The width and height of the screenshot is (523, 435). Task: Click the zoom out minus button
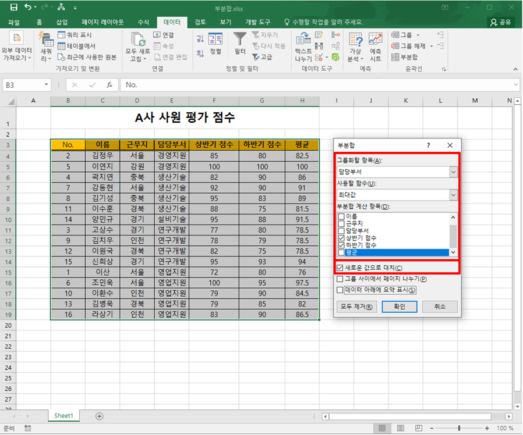tap(432, 428)
